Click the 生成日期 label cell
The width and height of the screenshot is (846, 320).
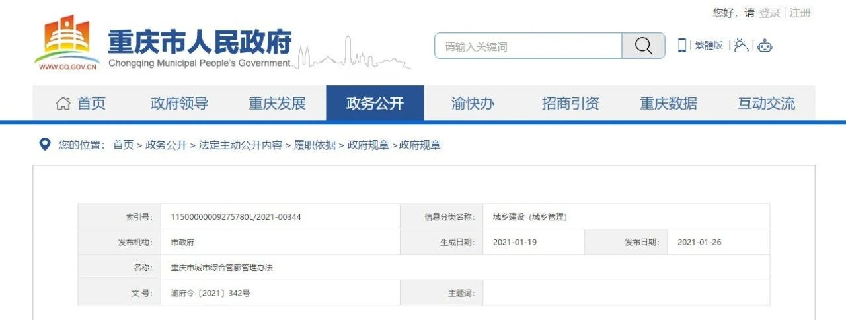pyautogui.click(x=442, y=242)
